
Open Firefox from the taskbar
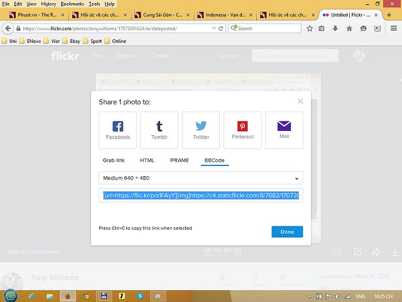coord(68,296)
